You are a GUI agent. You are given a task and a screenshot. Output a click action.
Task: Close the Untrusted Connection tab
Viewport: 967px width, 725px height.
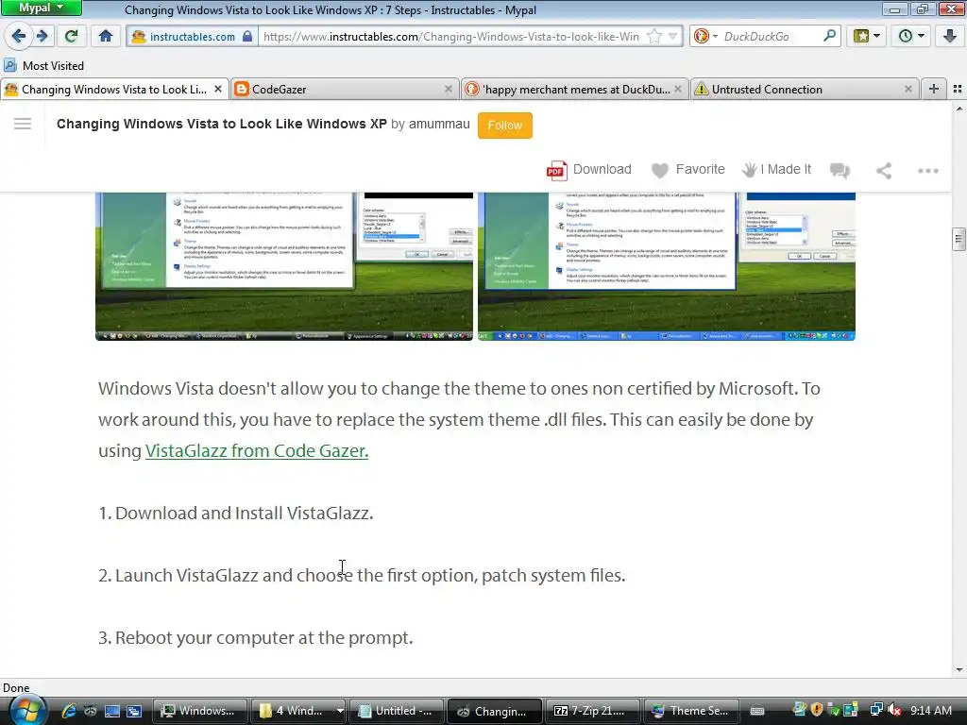click(x=908, y=90)
